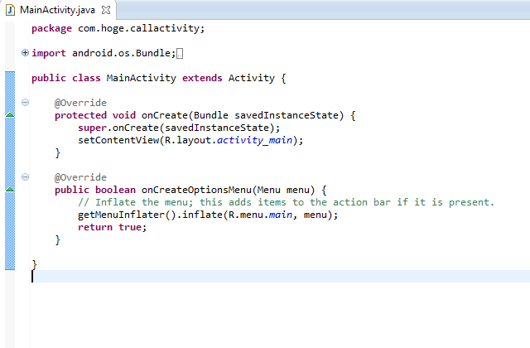530x348 pixels.
Task: Click the Java file icon on MainActivity tab
Action: point(12,10)
